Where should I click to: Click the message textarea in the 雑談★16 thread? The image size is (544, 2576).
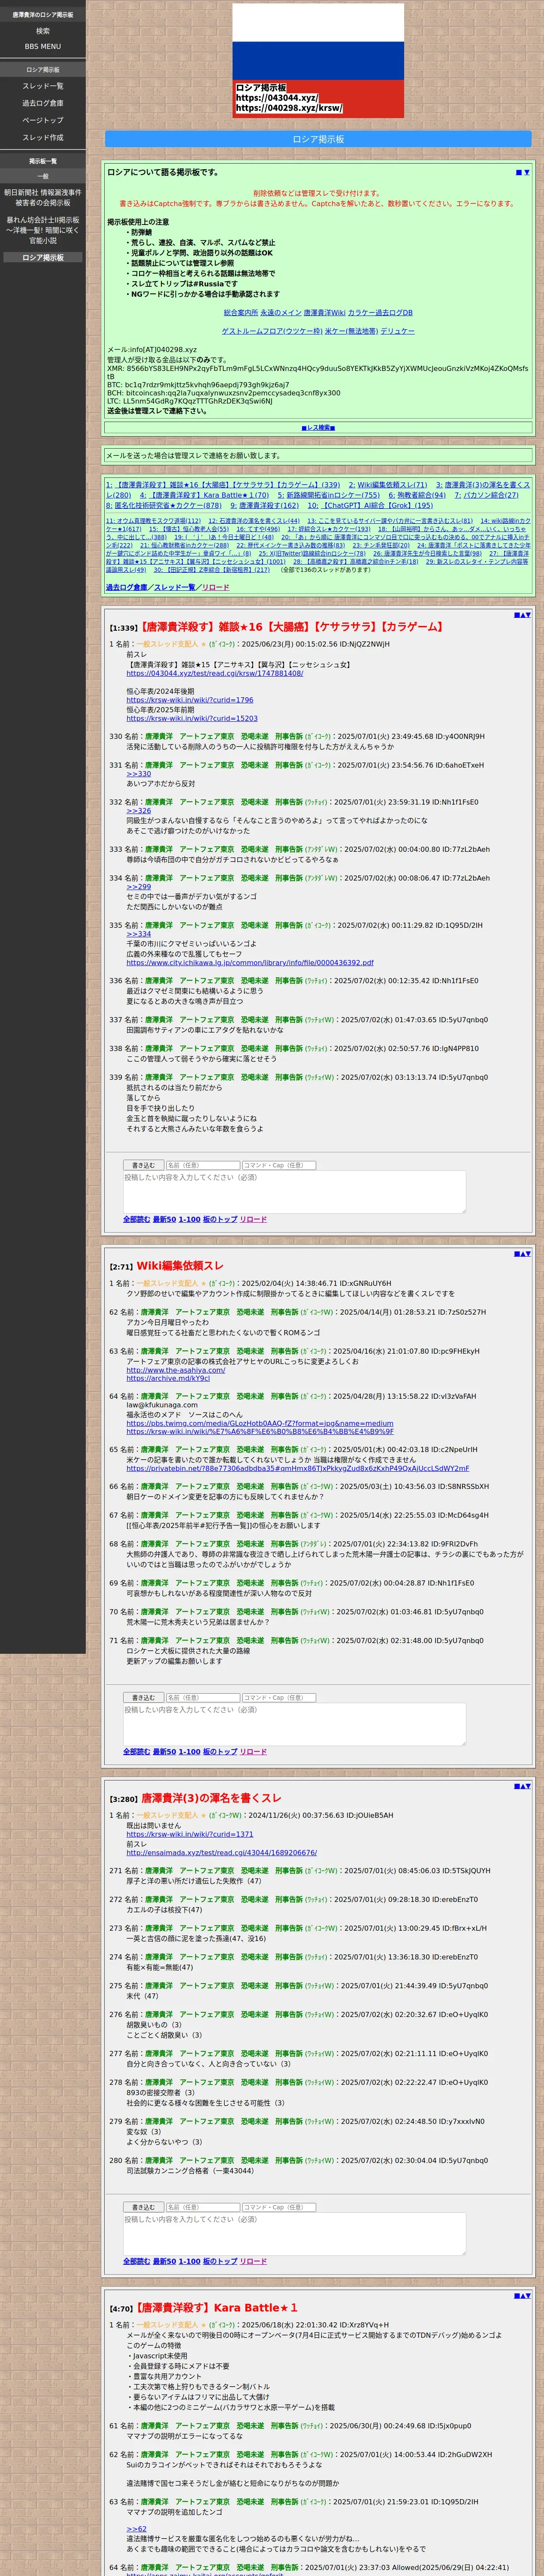coord(293,1191)
